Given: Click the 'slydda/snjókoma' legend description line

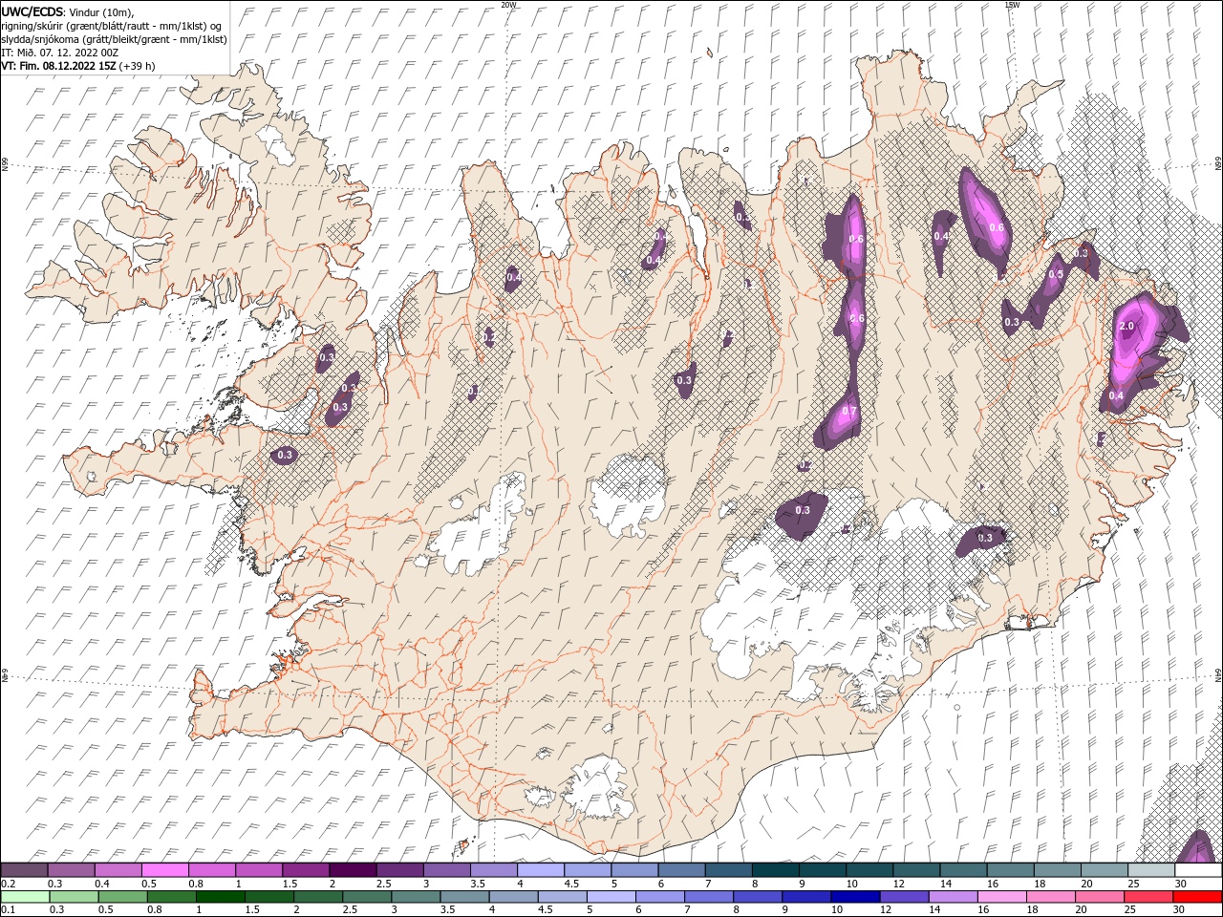Looking at the screenshot, I should [115, 39].
